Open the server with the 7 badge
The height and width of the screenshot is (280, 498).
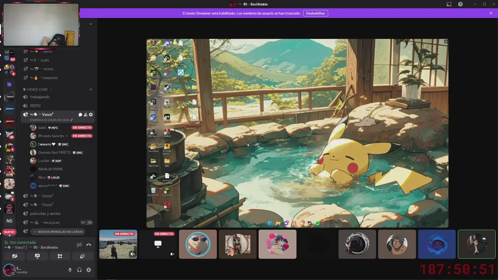(x=9, y=196)
